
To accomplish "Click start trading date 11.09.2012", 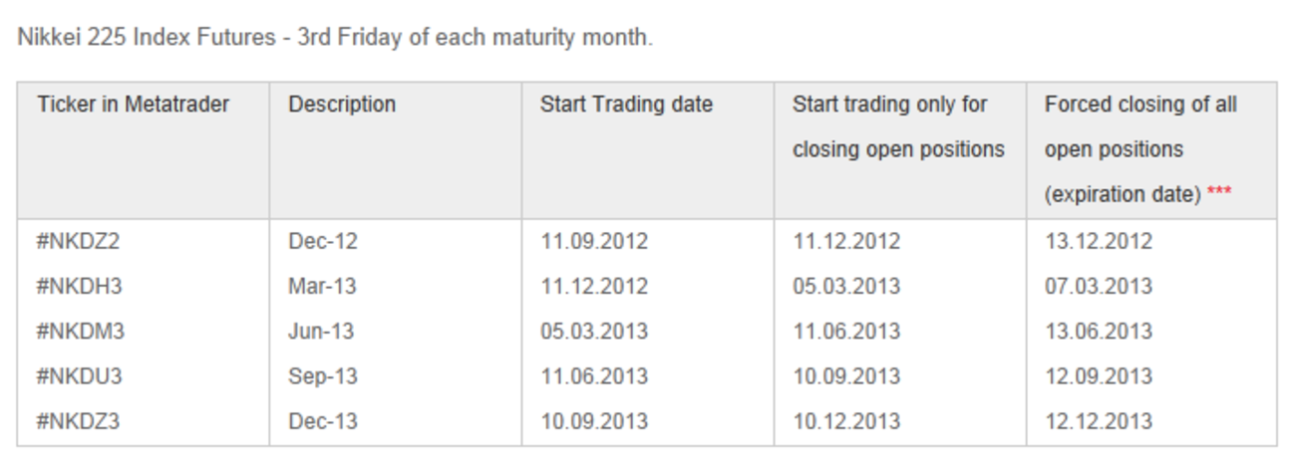I will 594,242.
